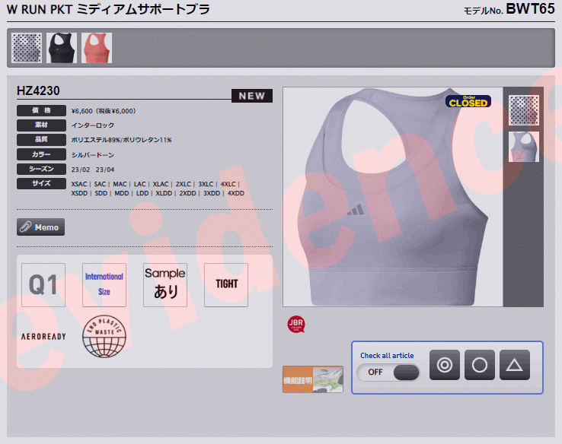Image resolution: width=562 pixels, height=444 pixels.
Task: Open the 機能説明 feature description banner
Action: pyautogui.click(x=312, y=379)
